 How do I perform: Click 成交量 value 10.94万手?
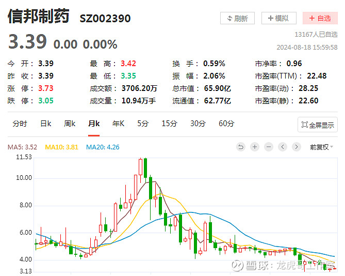139,101
